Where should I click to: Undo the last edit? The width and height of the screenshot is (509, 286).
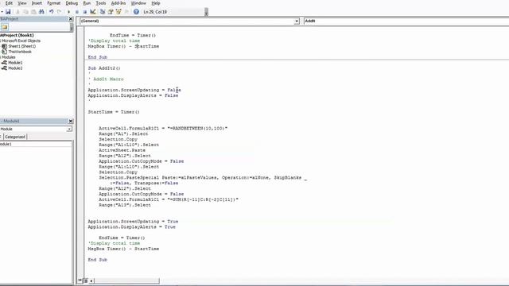(x=51, y=12)
